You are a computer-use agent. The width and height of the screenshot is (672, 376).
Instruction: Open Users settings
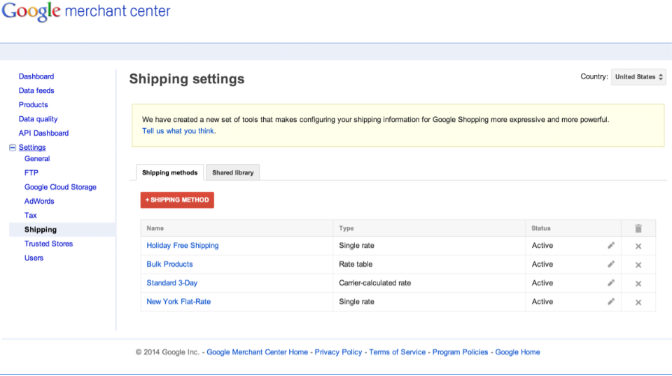tap(34, 258)
